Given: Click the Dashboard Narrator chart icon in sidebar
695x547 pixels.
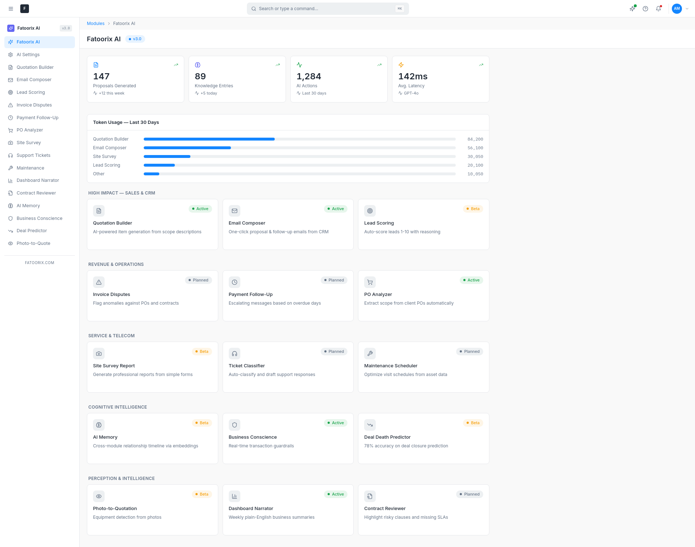Looking at the screenshot, I should pyautogui.click(x=10, y=180).
